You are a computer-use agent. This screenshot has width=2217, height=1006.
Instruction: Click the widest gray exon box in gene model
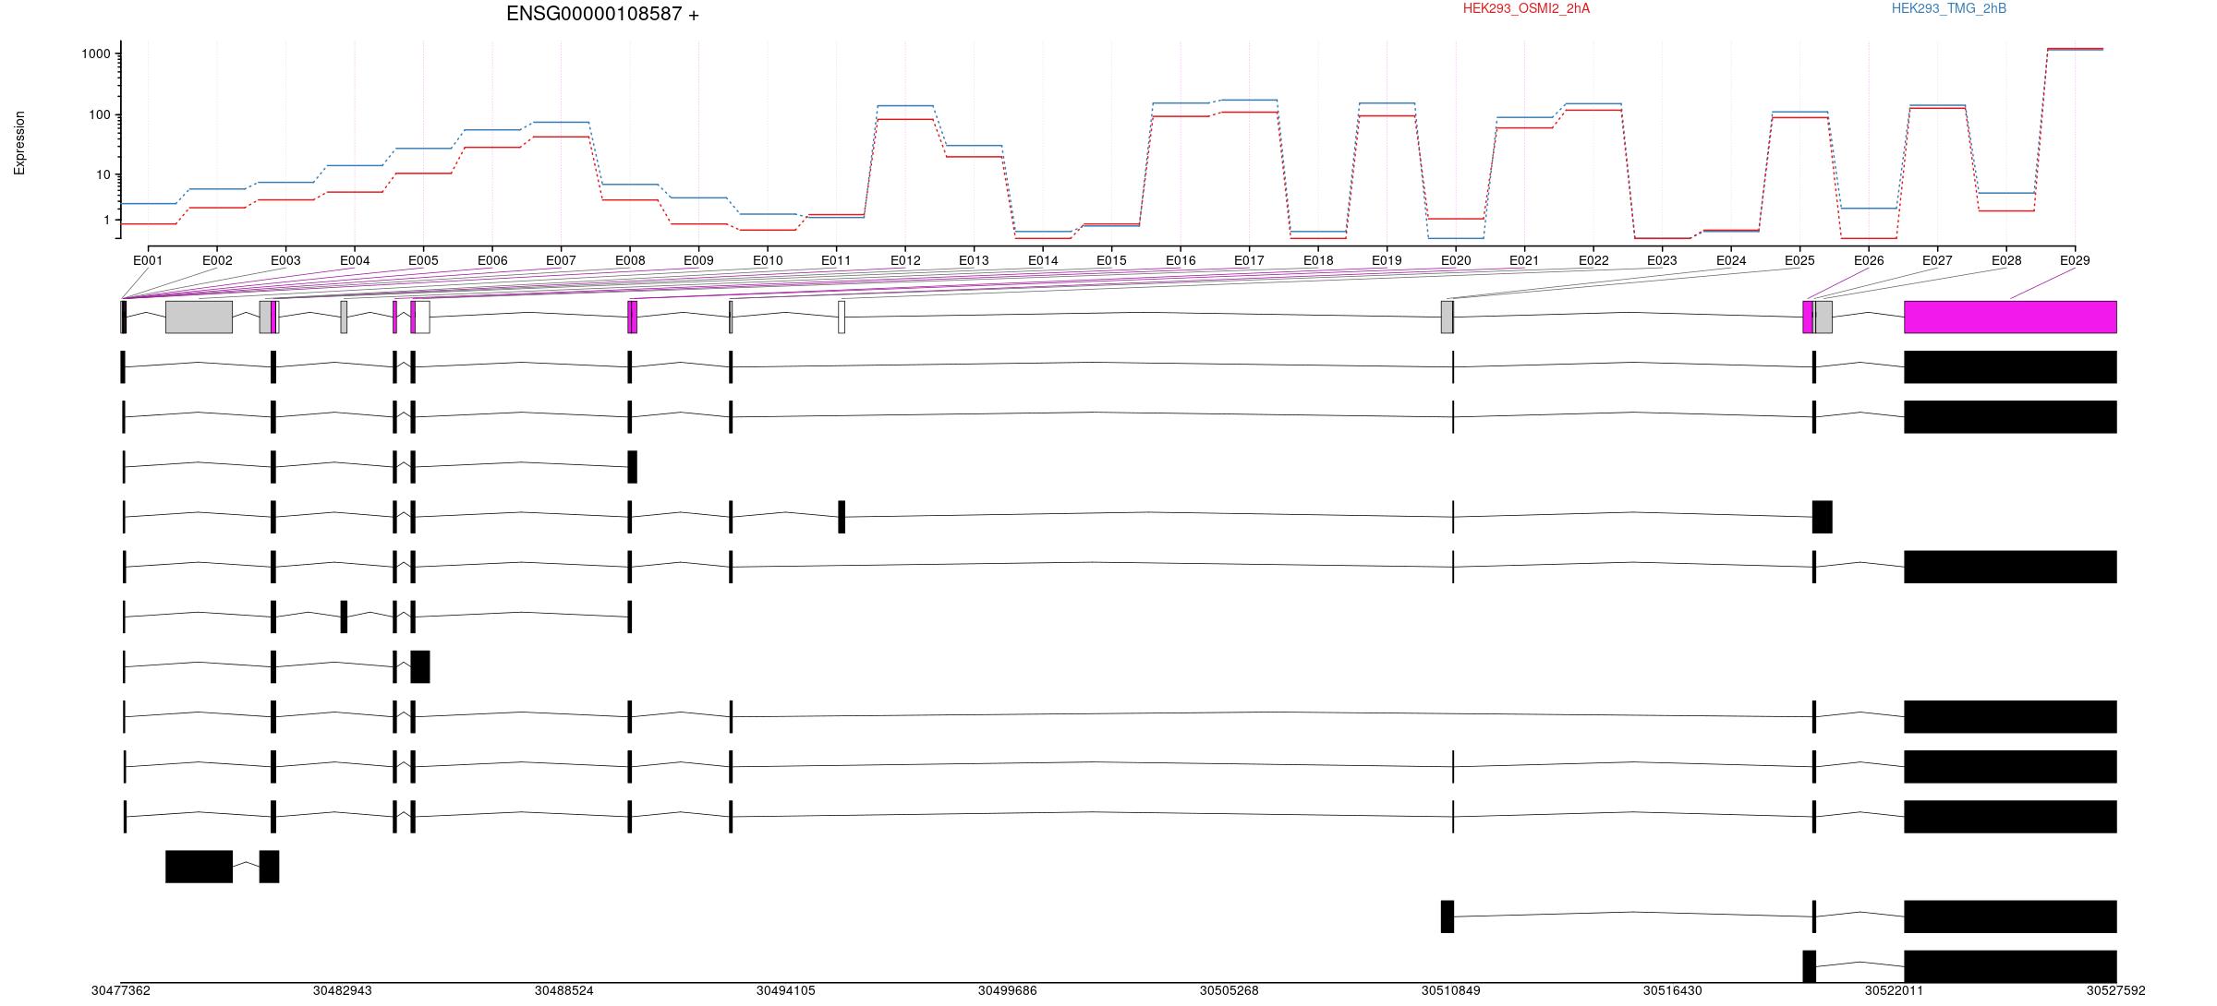(x=199, y=317)
